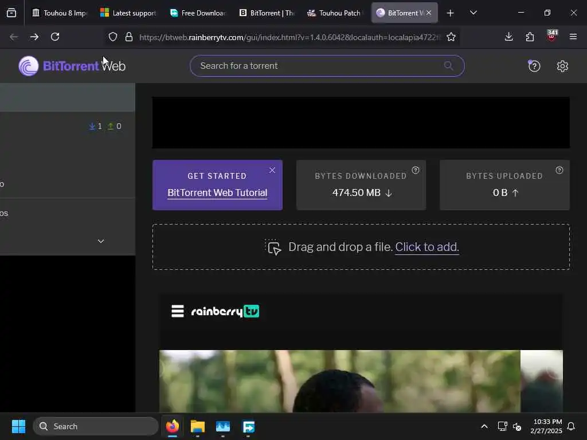Go back in browser history
587x440 pixels.
[14, 37]
